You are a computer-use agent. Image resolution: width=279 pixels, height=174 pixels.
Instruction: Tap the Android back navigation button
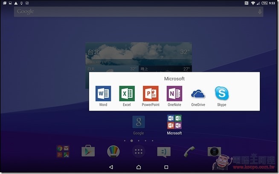pos(111,167)
